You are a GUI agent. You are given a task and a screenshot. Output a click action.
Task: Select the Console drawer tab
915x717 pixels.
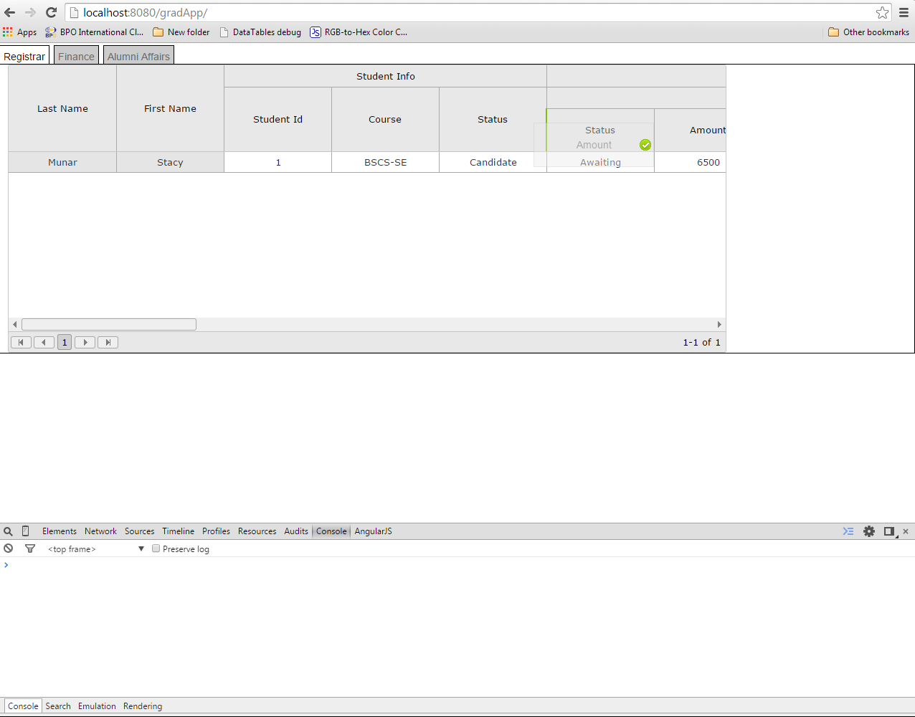[23, 706]
